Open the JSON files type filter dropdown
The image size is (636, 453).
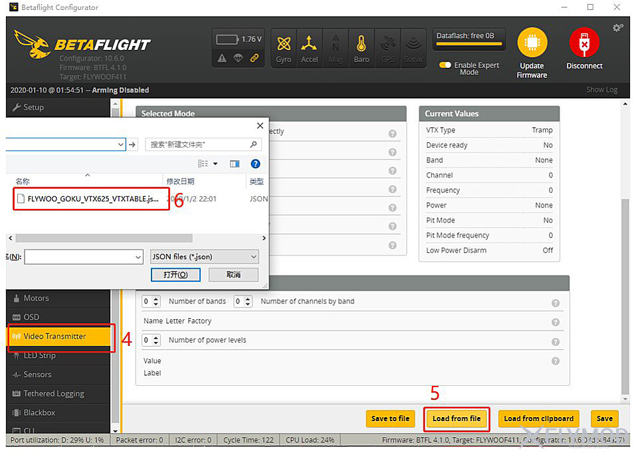coord(204,257)
